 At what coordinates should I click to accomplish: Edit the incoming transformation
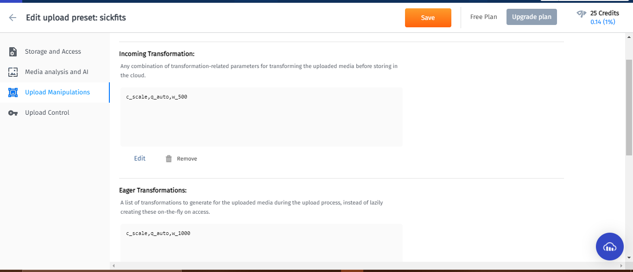[x=140, y=158]
